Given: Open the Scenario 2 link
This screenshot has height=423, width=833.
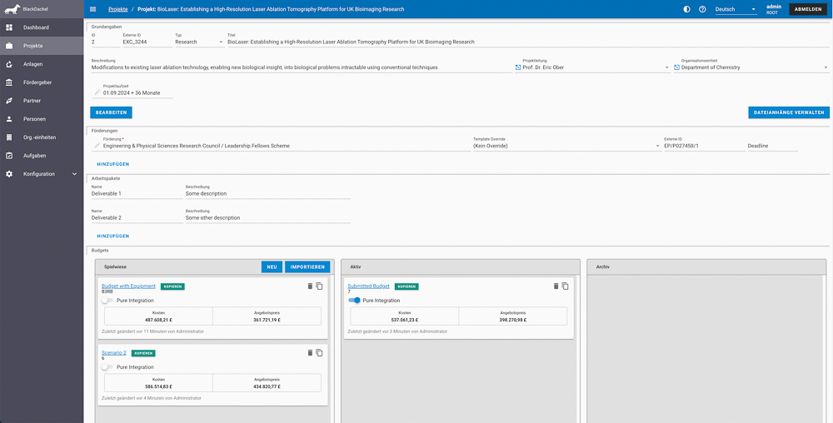Looking at the screenshot, I should pos(113,352).
